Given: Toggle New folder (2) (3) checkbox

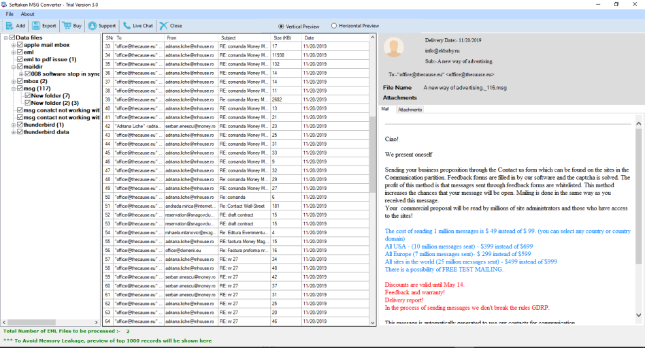Looking at the screenshot, I should click(28, 103).
